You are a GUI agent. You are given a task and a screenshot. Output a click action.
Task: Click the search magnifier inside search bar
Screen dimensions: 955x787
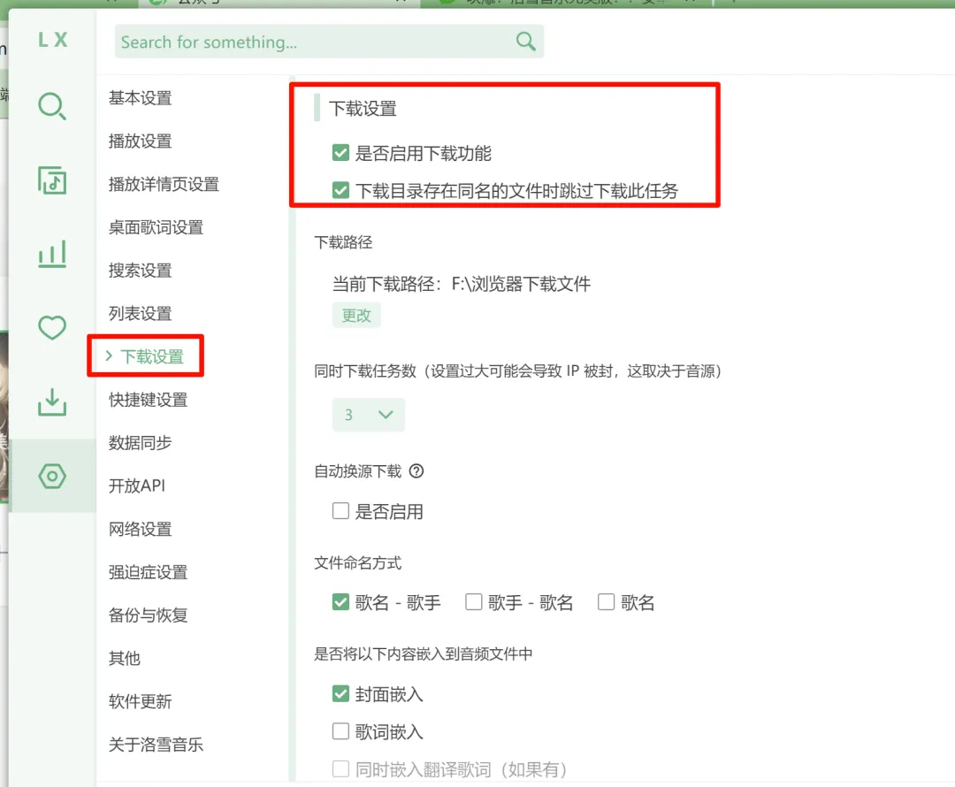525,41
